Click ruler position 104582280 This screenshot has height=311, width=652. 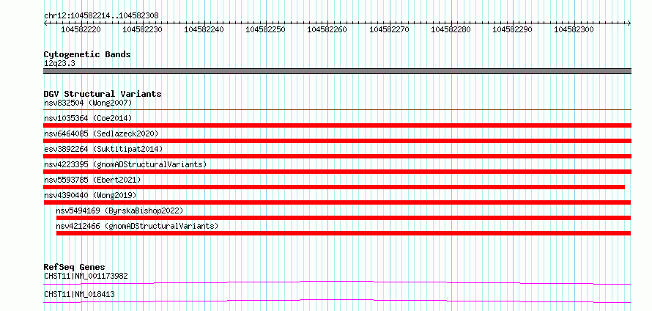(x=451, y=29)
